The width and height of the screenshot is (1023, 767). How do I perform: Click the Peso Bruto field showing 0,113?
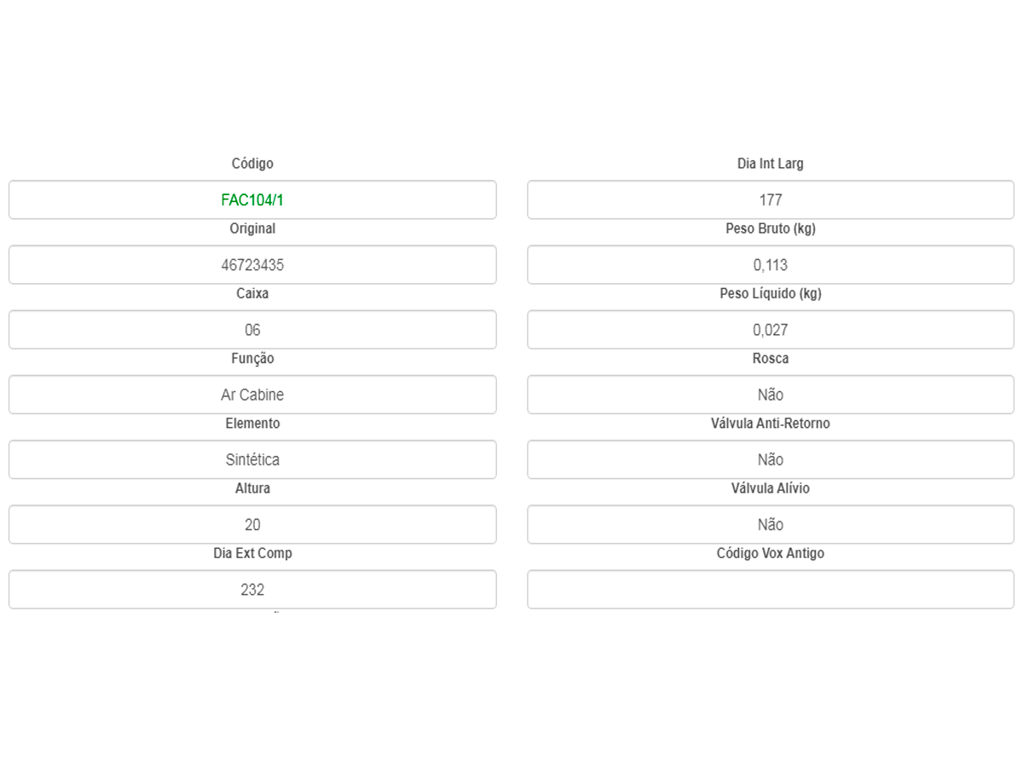pyautogui.click(x=770, y=265)
